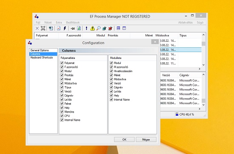Open the Beállítások menu

click(x=73, y=23)
